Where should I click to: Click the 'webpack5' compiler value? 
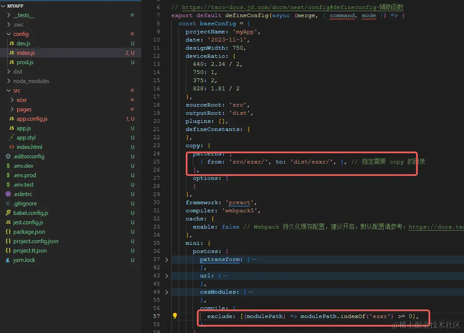[240, 211]
